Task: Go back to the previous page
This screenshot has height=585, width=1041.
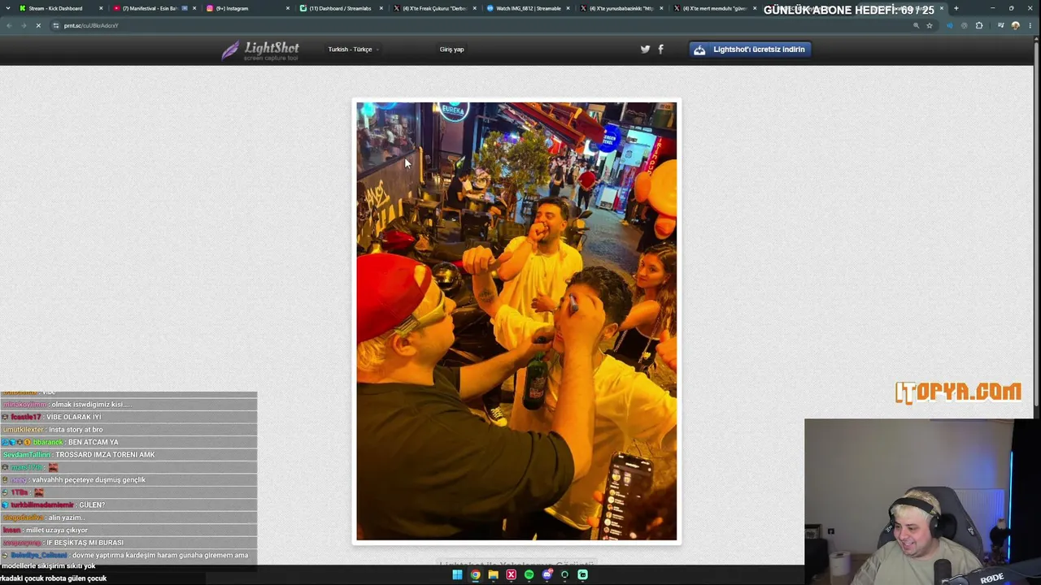Action: 9,25
